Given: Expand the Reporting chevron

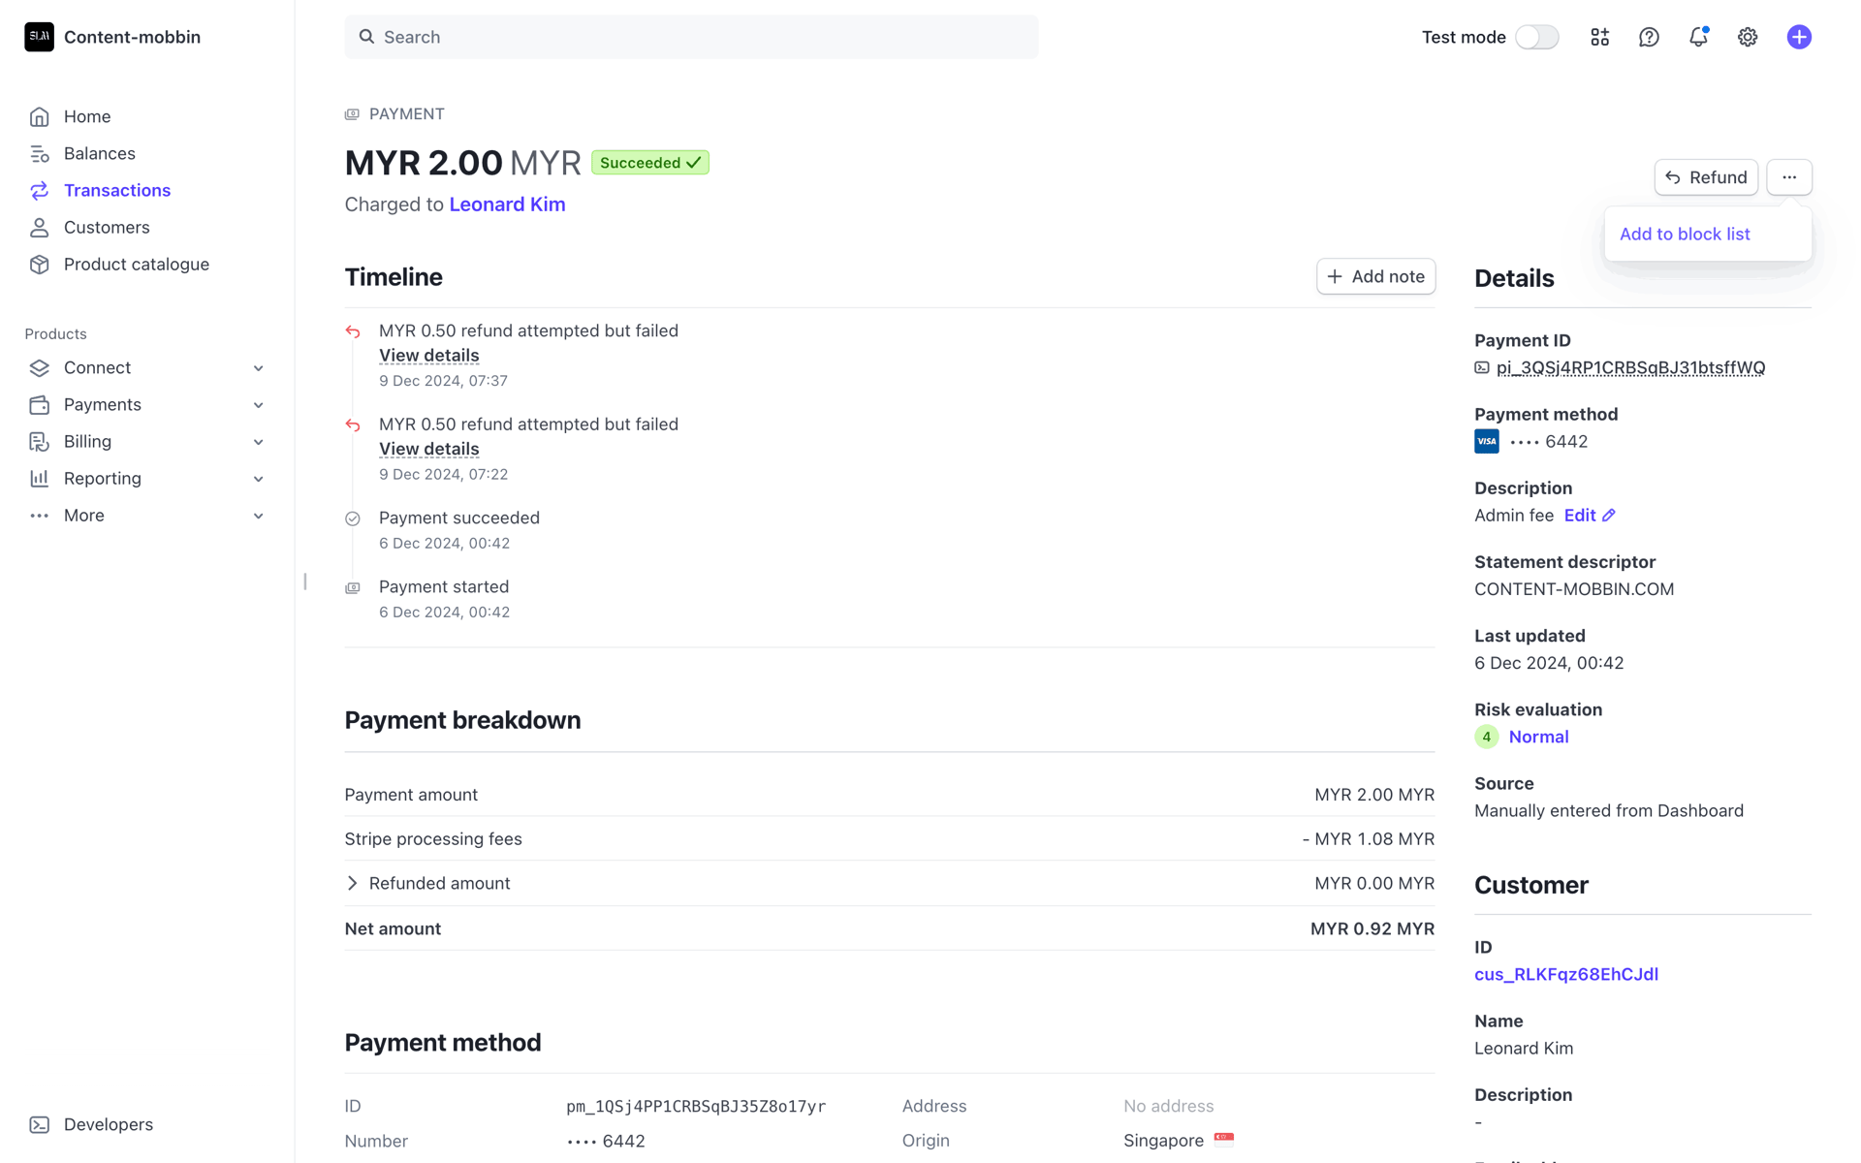Looking at the screenshot, I should (258, 479).
